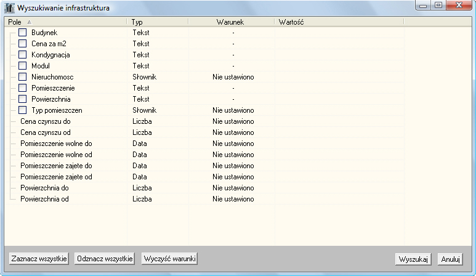Set condition for Cena czynszu od

pyautogui.click(x=233, y=132)
